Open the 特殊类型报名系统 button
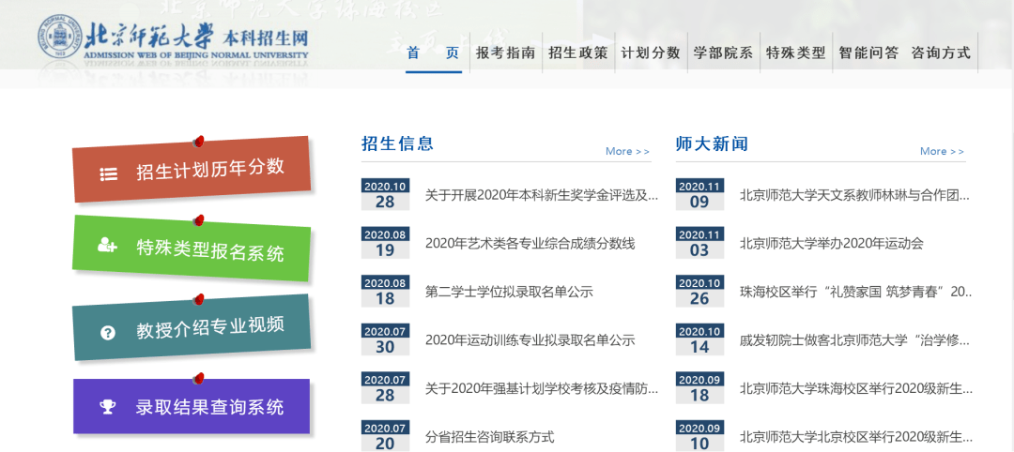This screenshot has width=1014, height=452. [x=192, y=249]
